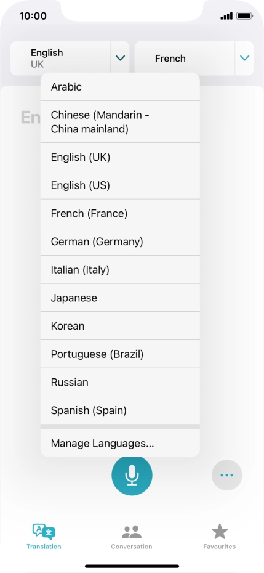Open Manage Languages... option
The width and height of the screenshot is (264, 573).
click(x=120, y=443)
